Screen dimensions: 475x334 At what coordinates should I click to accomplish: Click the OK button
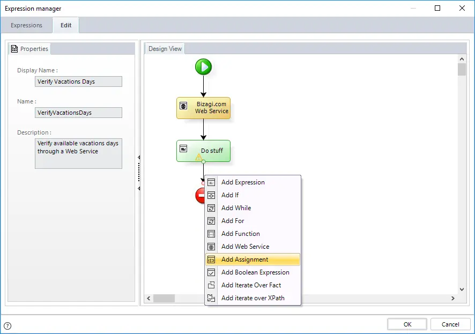[x=407, y=324]
